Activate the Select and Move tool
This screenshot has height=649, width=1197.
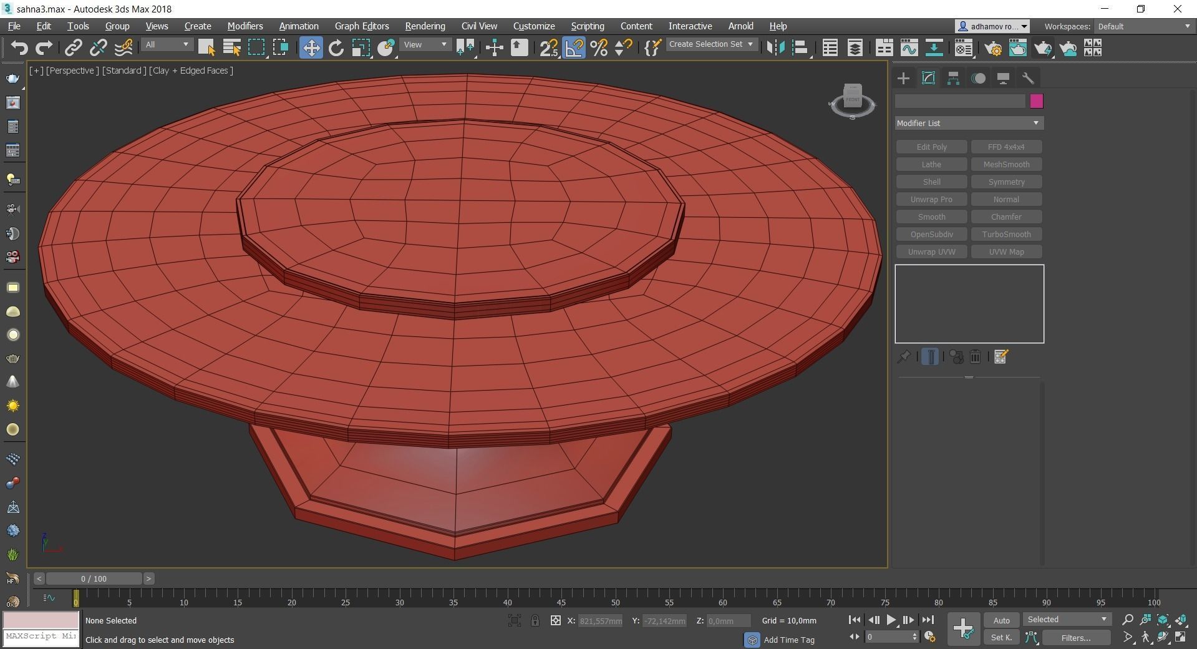click(311, 48)
